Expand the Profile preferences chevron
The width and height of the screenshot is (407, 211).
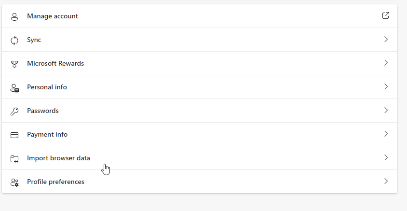[386, 181]
